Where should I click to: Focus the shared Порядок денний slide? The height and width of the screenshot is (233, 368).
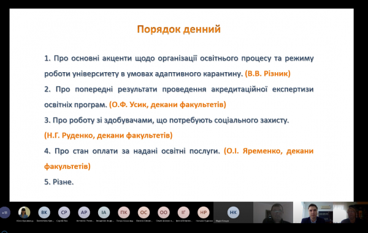(182, 105)
